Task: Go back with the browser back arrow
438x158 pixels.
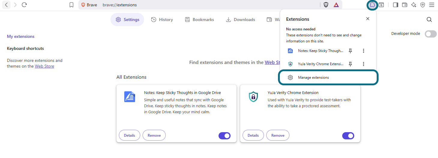Action: [6, 5]
